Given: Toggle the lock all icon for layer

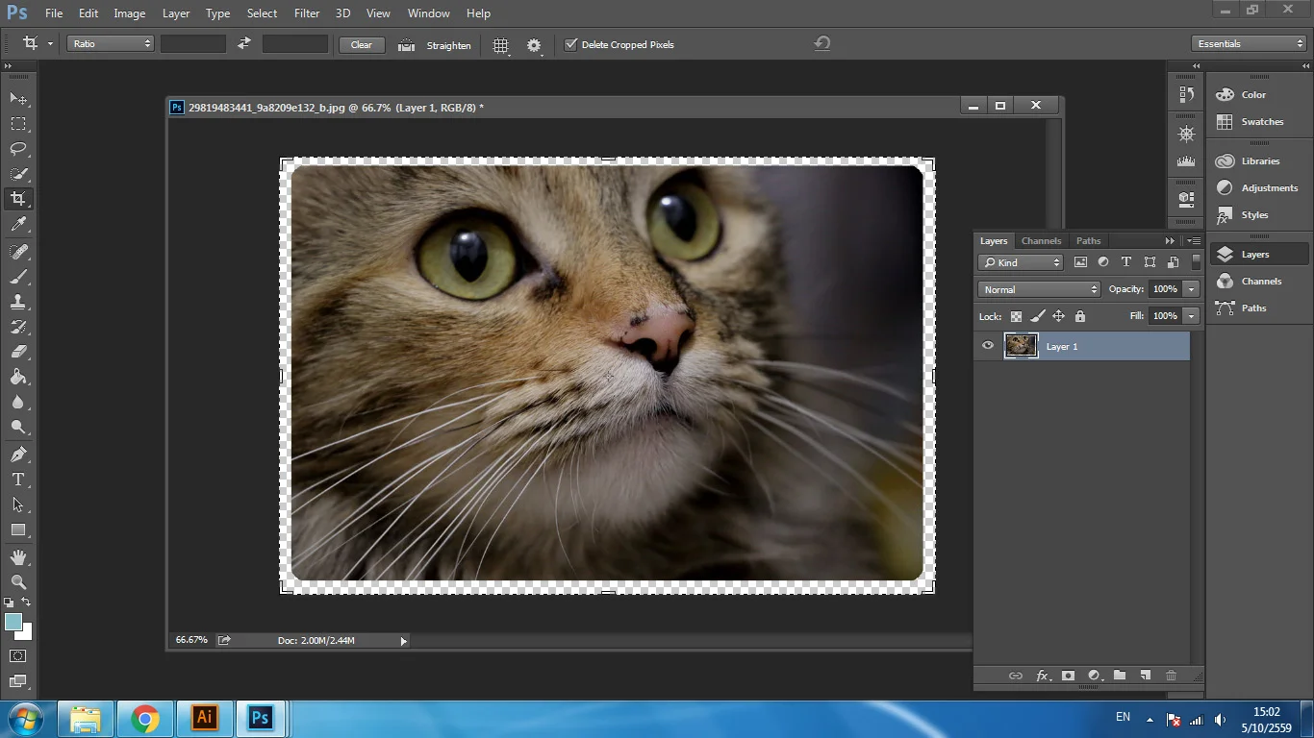Looking at the screenshot, I should pos(1079,316).
